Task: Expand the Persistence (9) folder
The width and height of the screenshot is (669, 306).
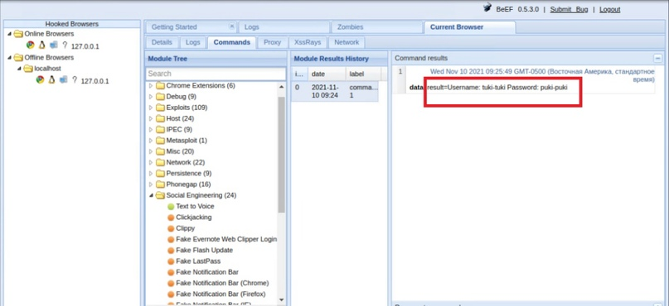Action: tap(151, 174)
